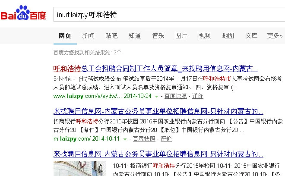This screenshot has height=176, width=285.
Task: Open the 音乐 tab
Action: click(x=158, y=36)
